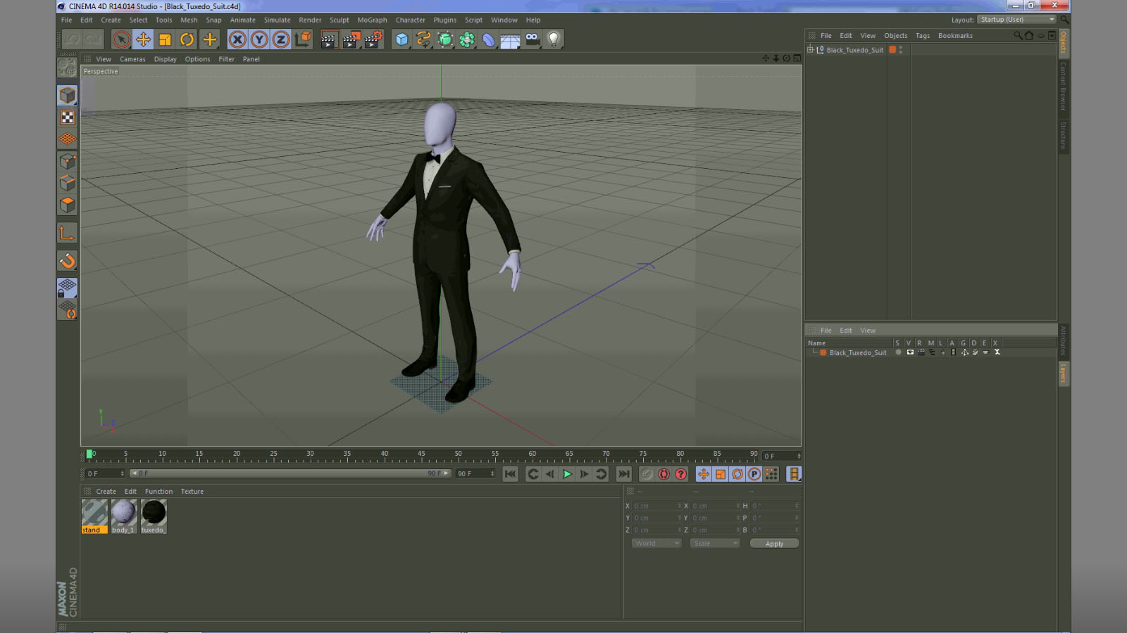This screenshot has height=633, width=1127.
Task: Switch to Edges mode
Action: point(68,183)
